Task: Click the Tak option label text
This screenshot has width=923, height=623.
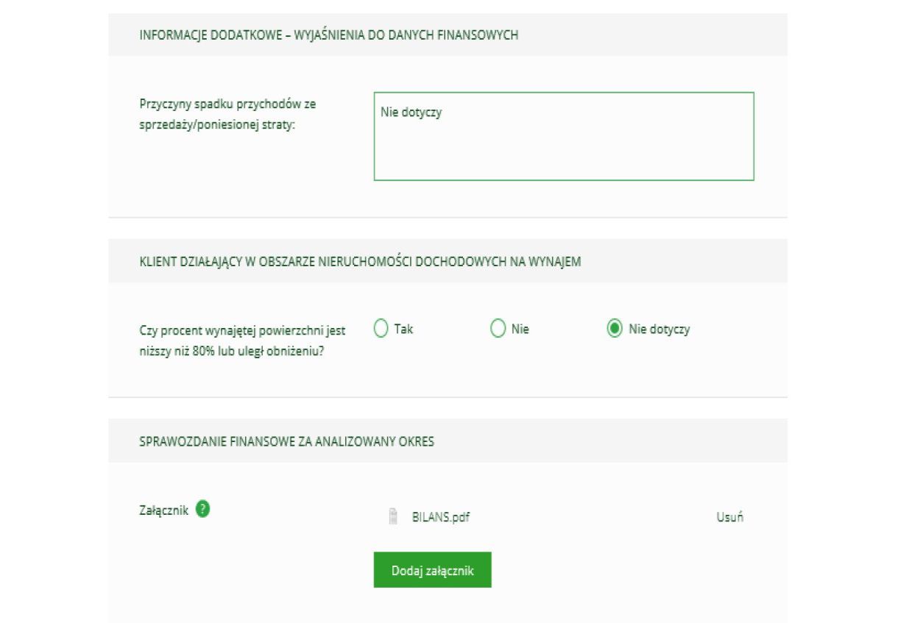Action: [403, 329]
